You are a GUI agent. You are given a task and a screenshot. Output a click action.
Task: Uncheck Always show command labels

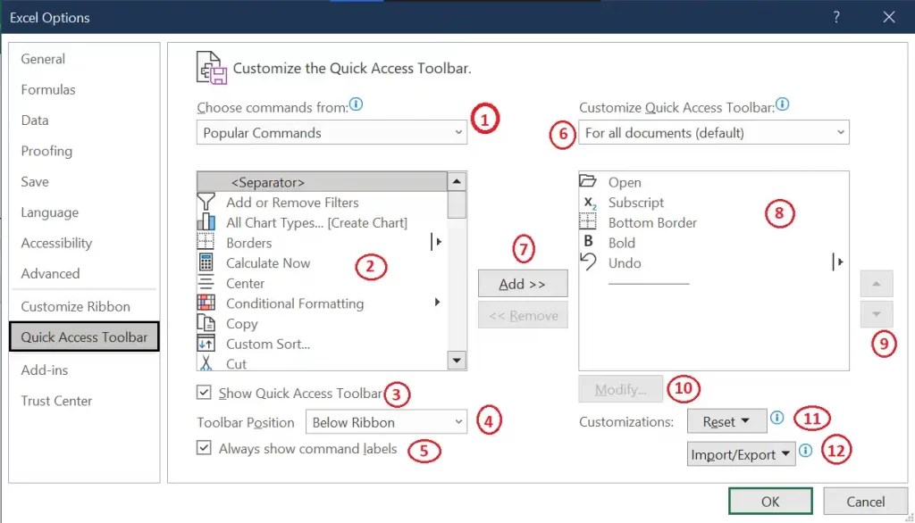point(204,448)
